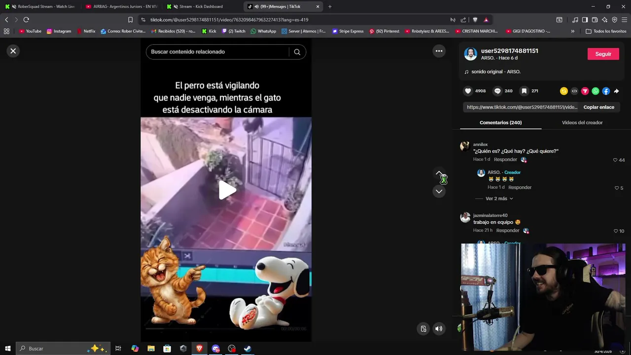This screenshot has height=355, width=631.
Task: Click Copiar enlace button
Action: (x=598, y=107)
